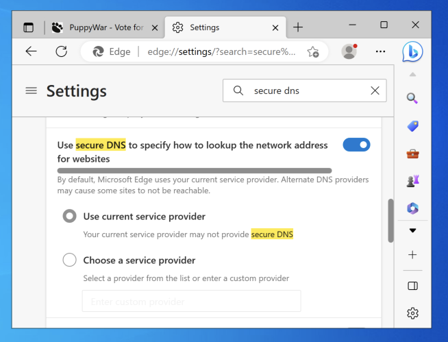Click the vertical page scrollbar thumb

click(390, 220)
